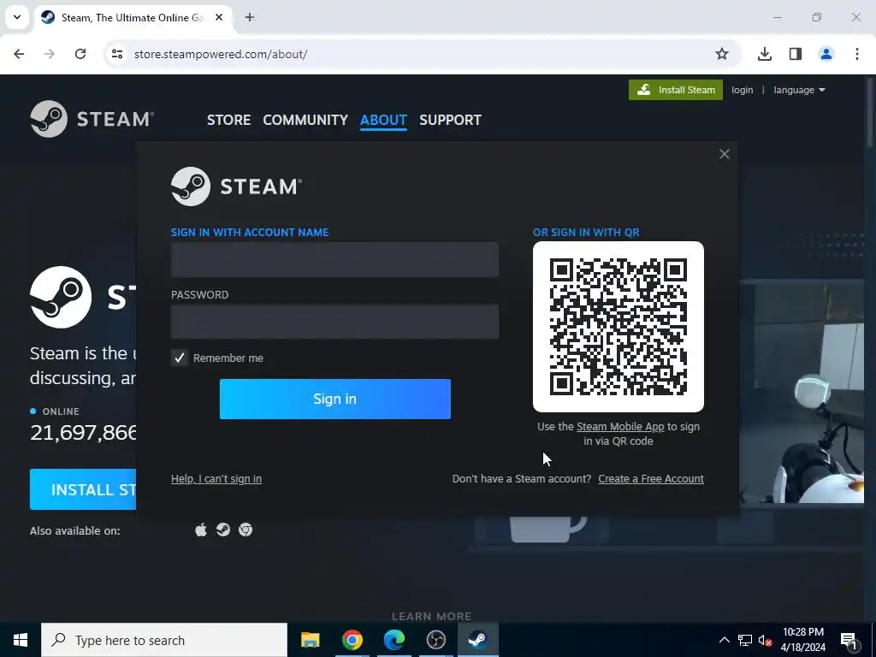Click the network tray icon

point(745,640)
